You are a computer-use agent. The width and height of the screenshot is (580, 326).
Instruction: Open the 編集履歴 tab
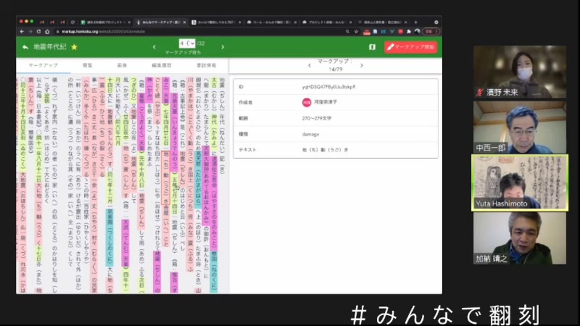coord(162,65)
